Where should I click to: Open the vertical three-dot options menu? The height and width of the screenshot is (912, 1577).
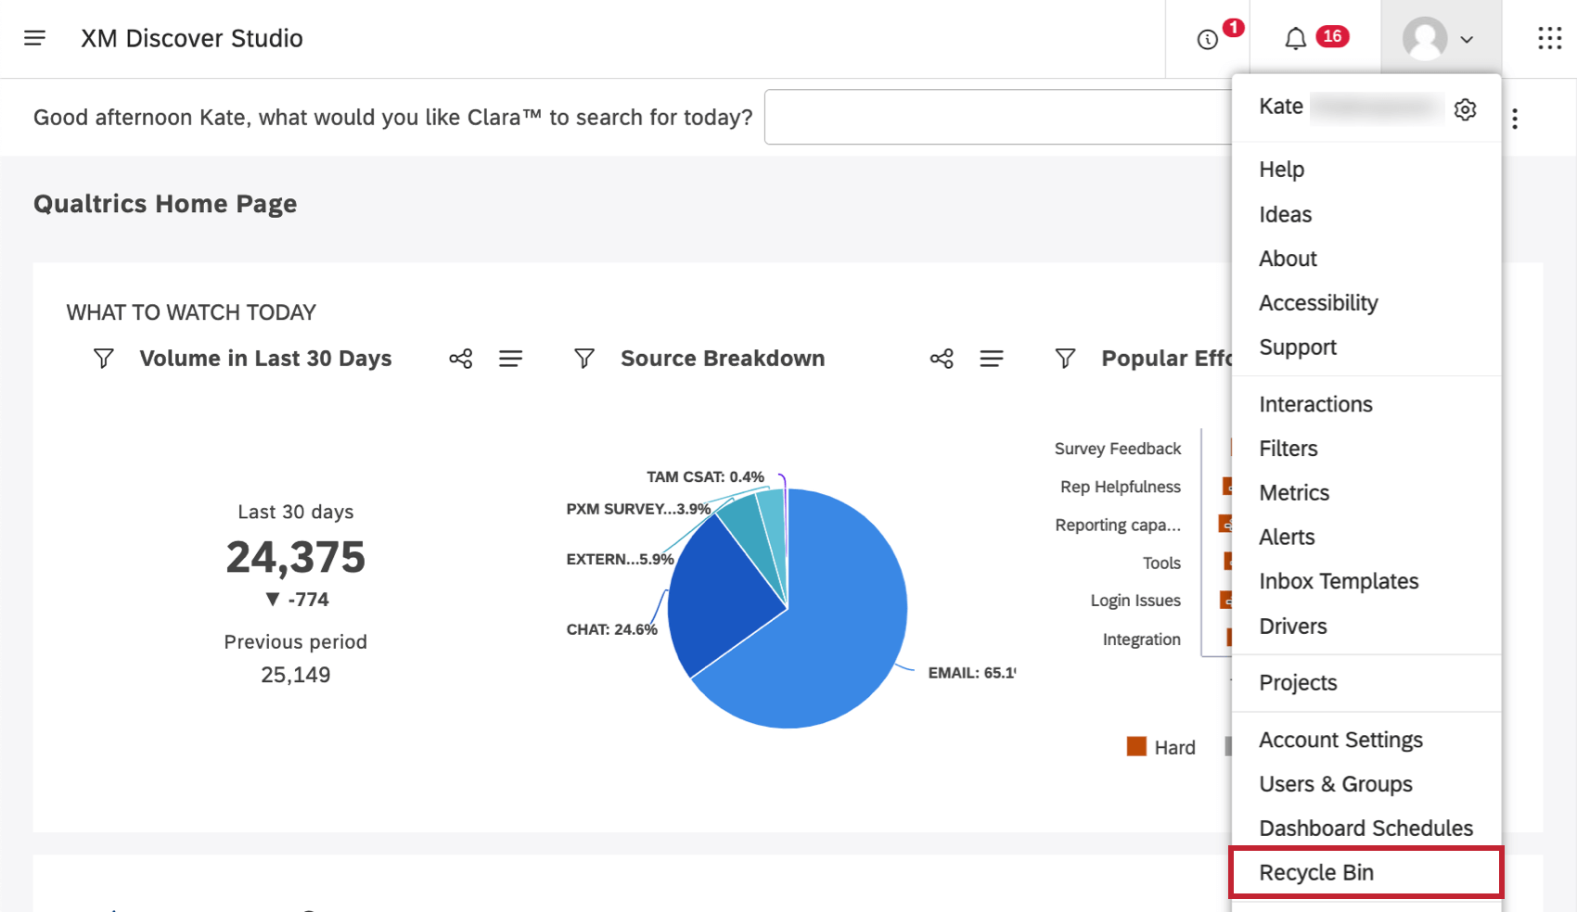[1515, 119]
